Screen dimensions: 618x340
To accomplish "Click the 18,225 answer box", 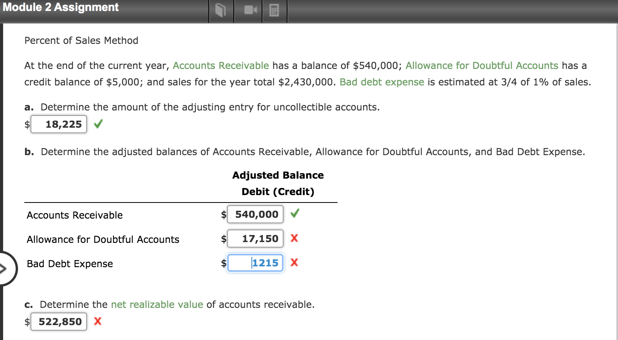I will click(x=59, y=124).
